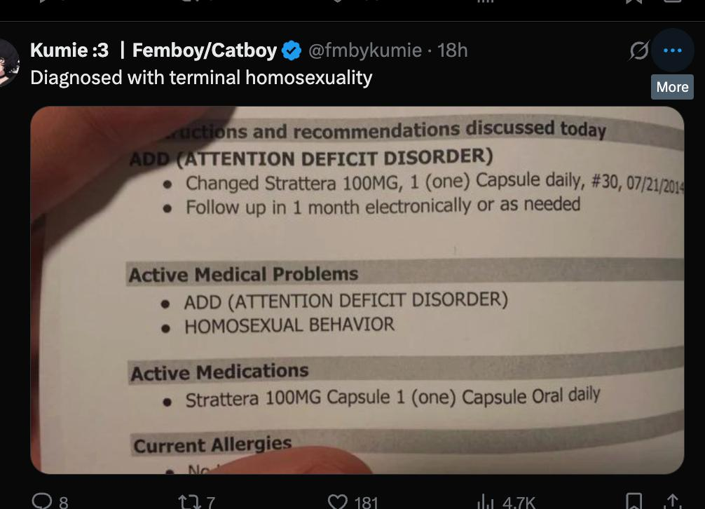Bookmark Kumie's tweet

coord(634,501)
